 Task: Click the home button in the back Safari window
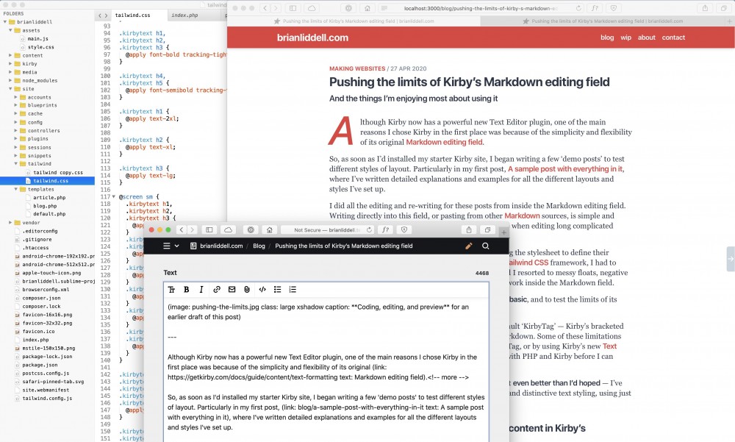pos(367,8)
